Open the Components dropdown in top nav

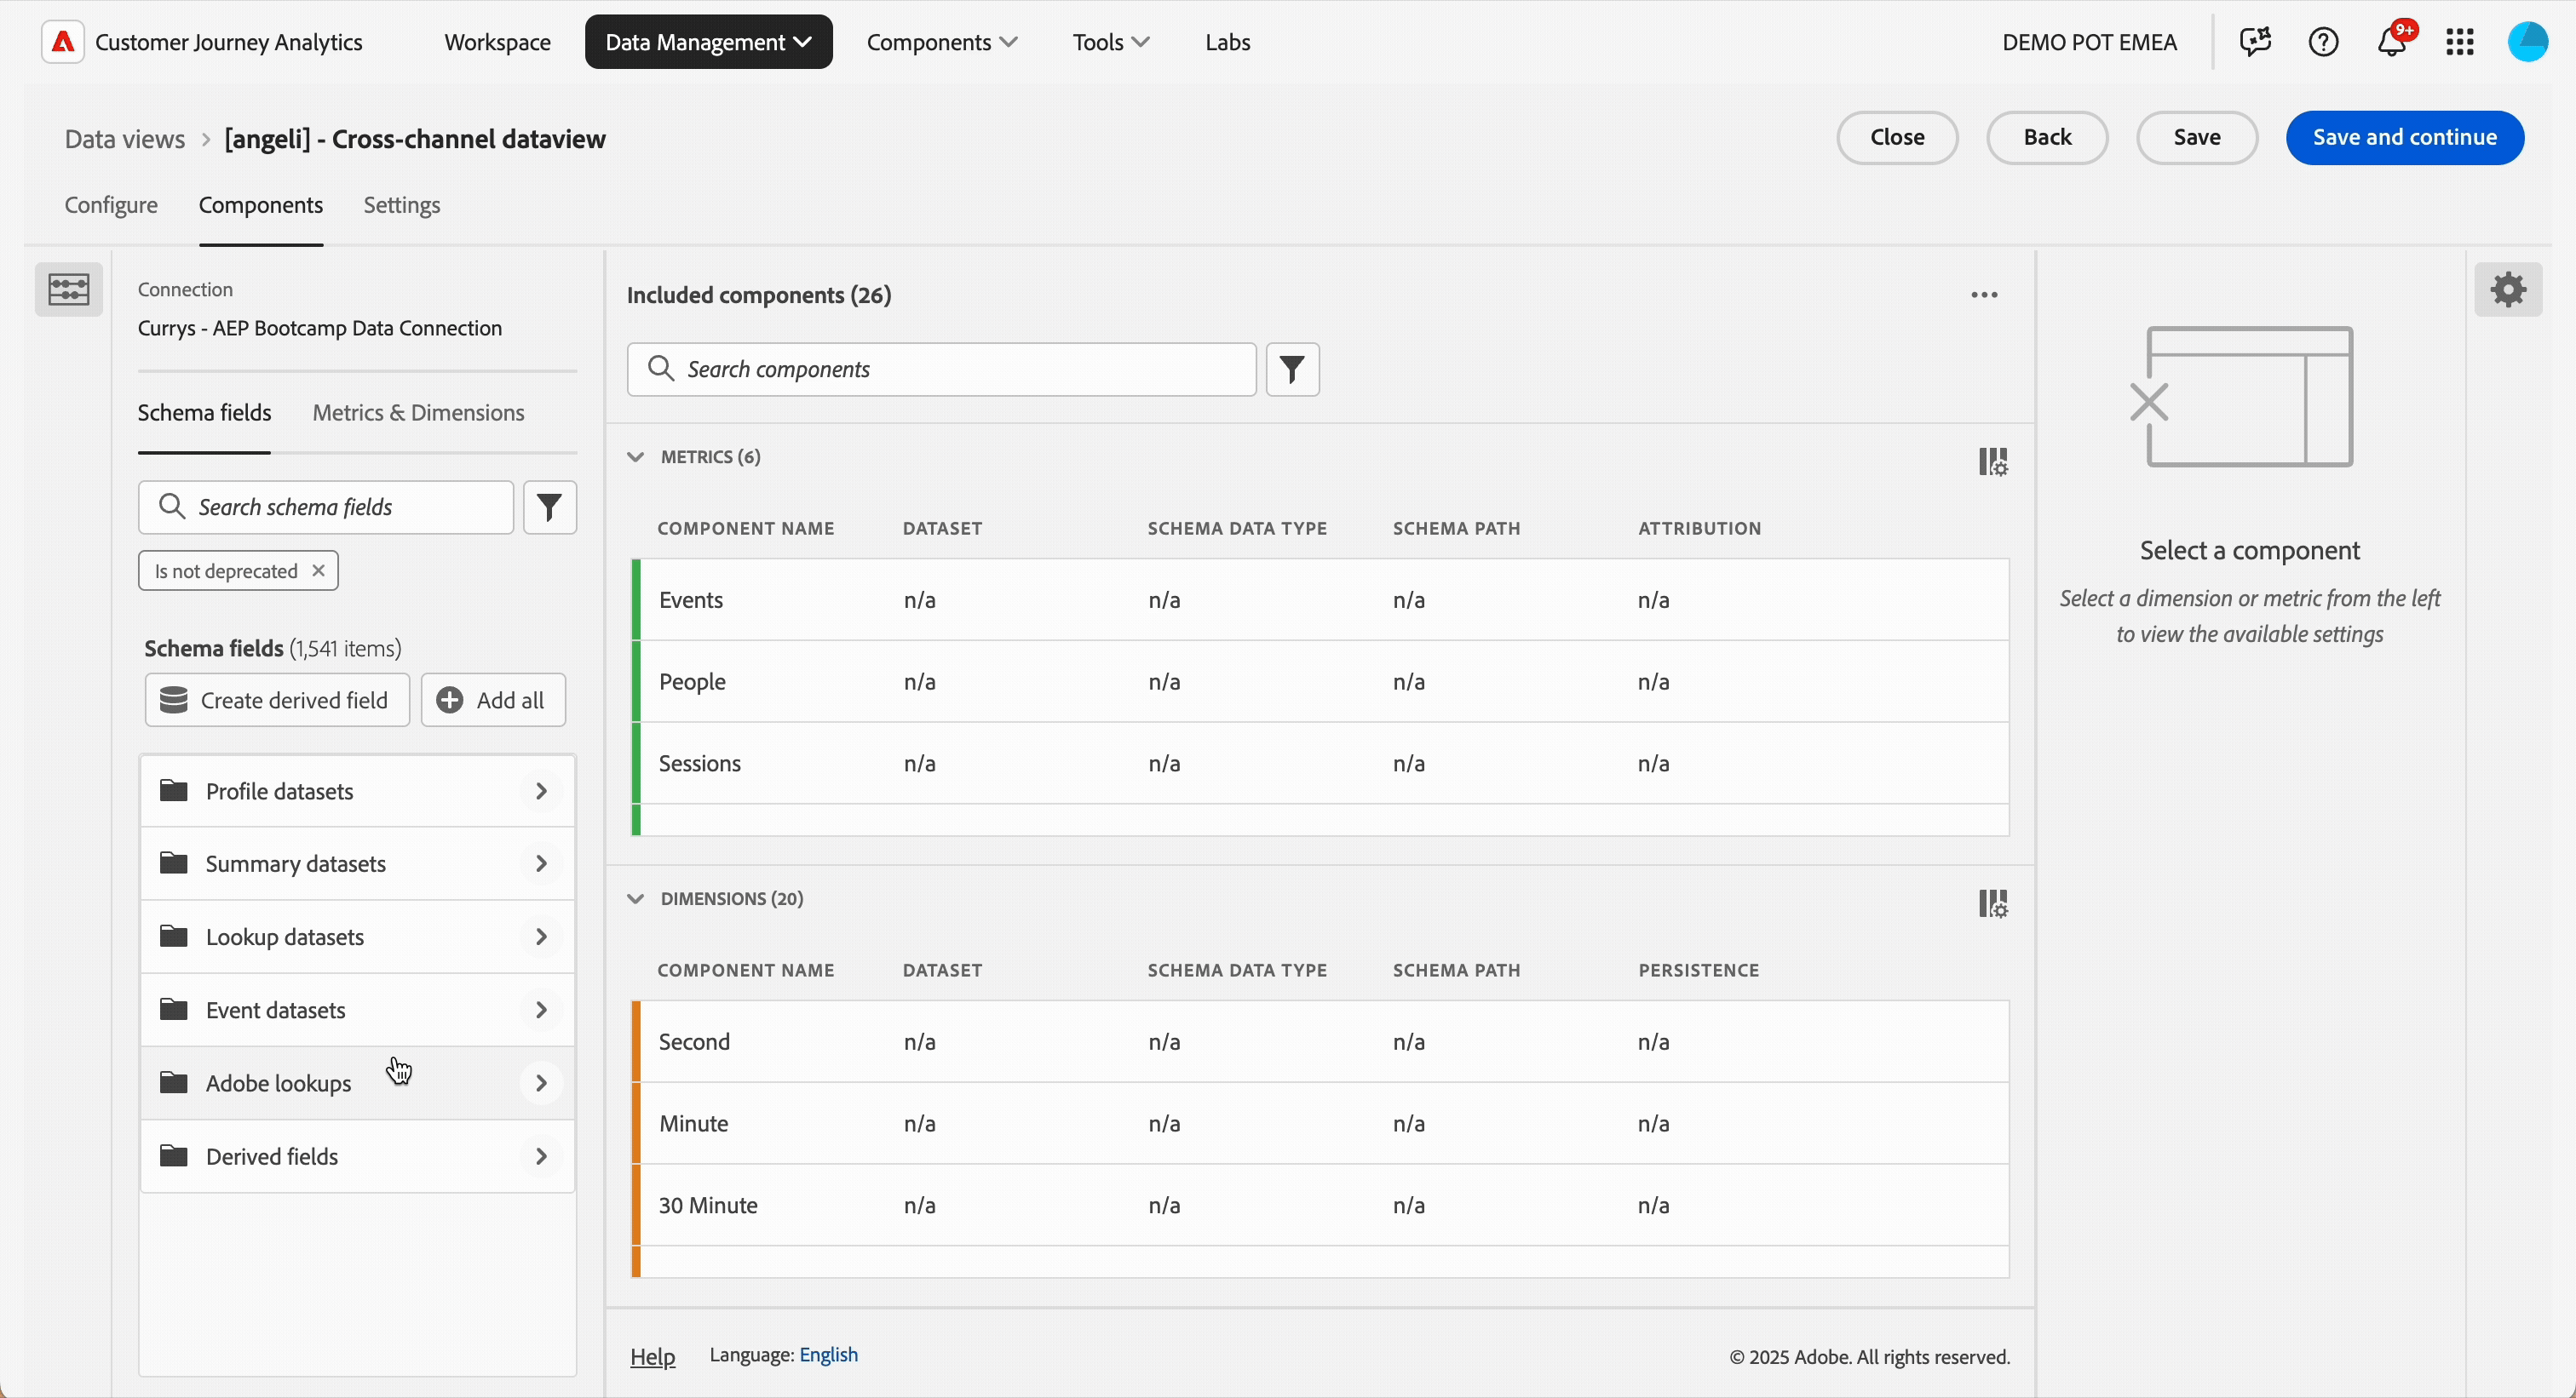point(942,42)
